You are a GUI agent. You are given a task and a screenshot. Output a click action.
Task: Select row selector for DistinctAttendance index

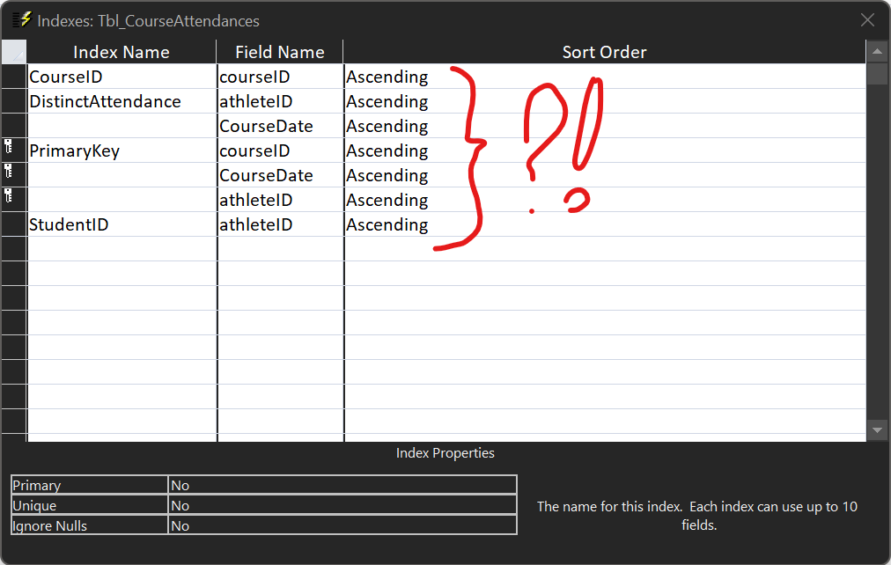(13, 101)
